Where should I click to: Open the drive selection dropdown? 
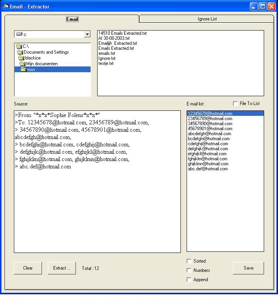[87, 34]
